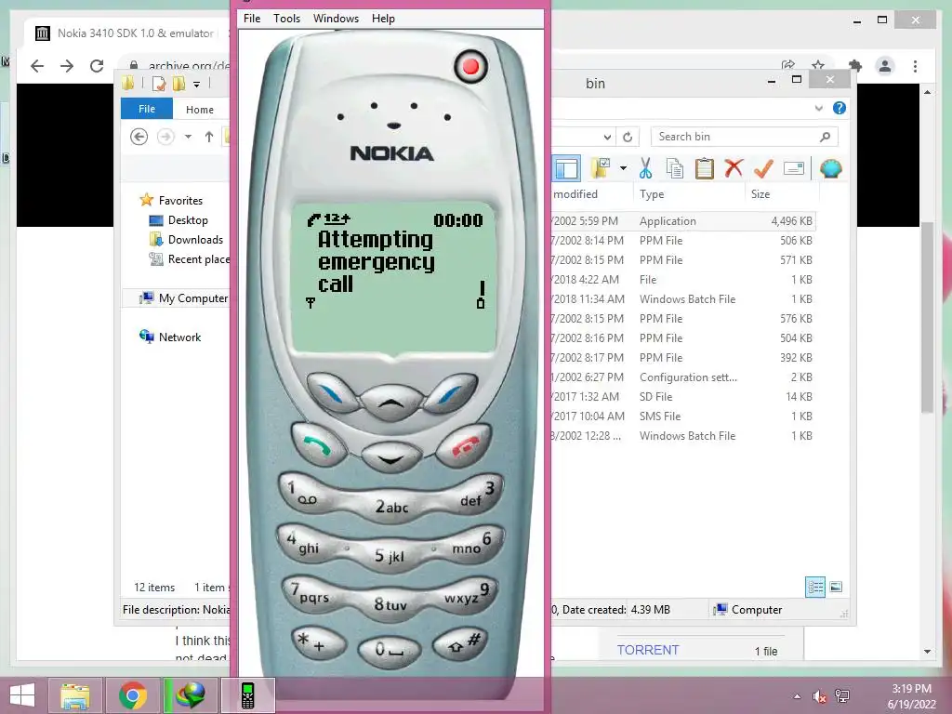The width and height of the screenshot is (952, 714).
Task: Open the Explorer recent locations dropdown
Action: 188,137
